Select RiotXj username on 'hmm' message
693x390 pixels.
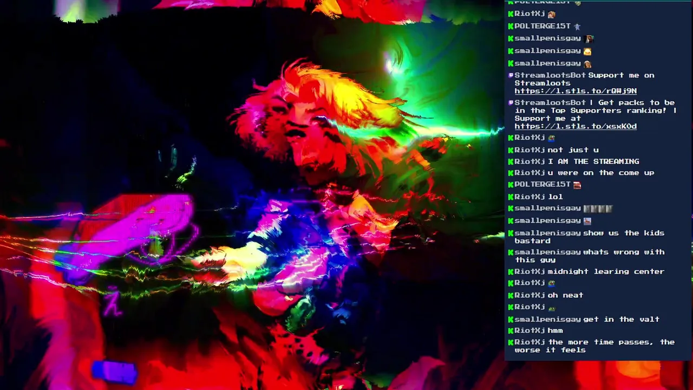(x=529, y=330)
